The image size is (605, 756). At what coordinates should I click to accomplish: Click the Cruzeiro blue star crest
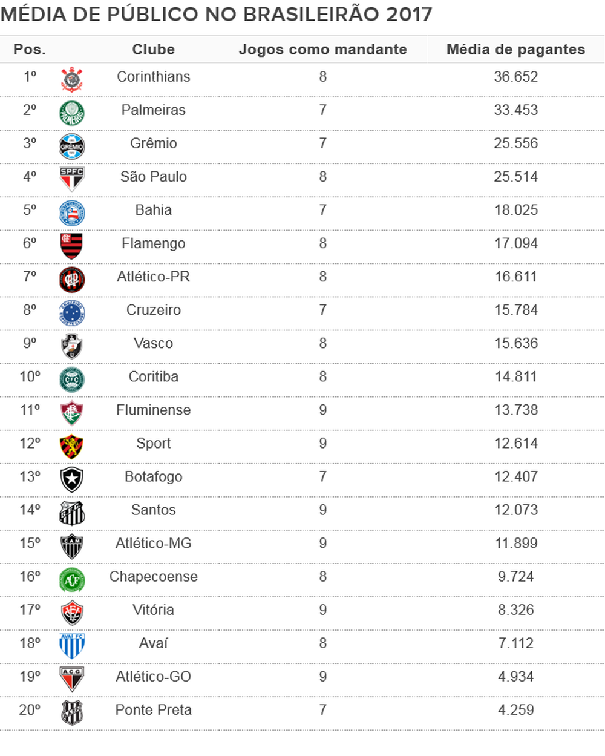(72, 313)
